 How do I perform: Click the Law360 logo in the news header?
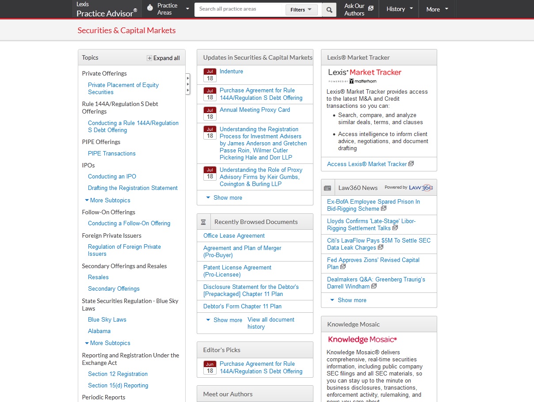(420, 187)
